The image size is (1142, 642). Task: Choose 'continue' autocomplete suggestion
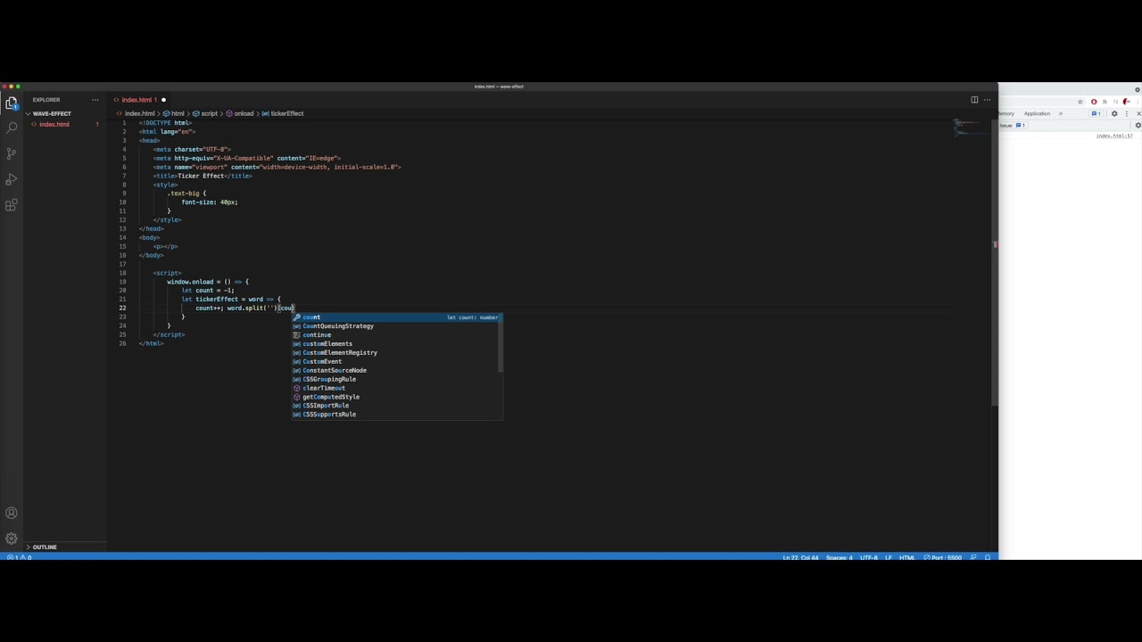397,335
